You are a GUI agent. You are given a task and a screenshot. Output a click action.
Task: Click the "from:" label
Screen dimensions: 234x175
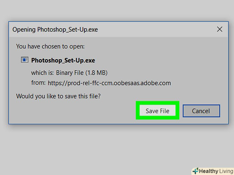click(38, 83)
